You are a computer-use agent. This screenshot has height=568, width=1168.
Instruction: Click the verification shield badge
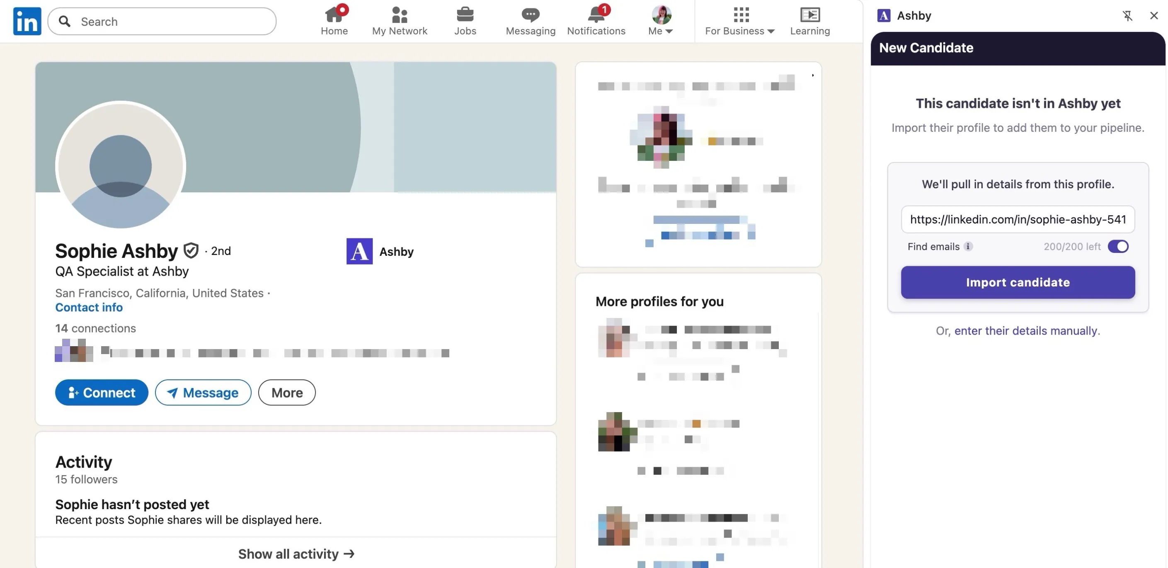(191, 250)
